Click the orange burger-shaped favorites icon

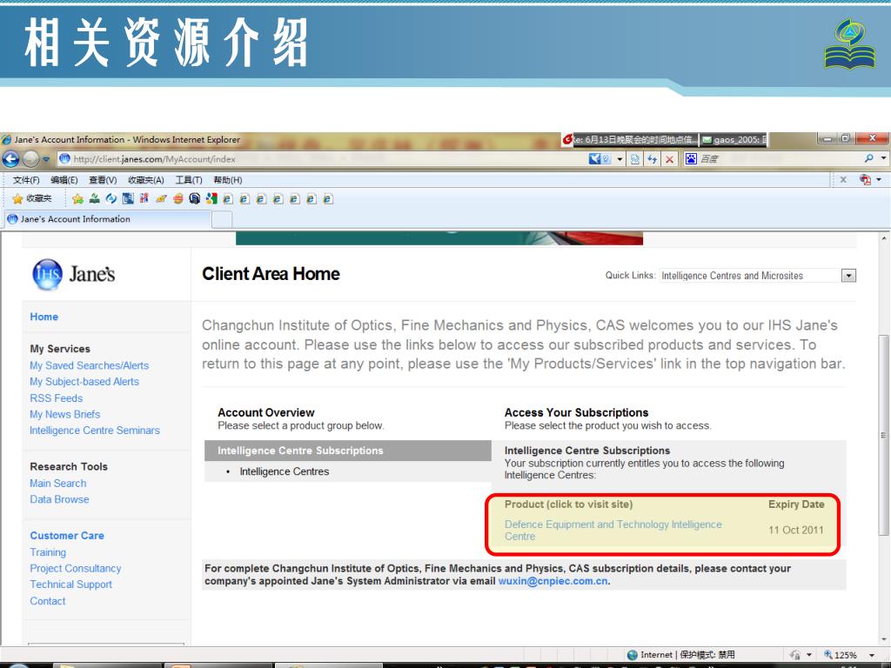coord(178,198)
